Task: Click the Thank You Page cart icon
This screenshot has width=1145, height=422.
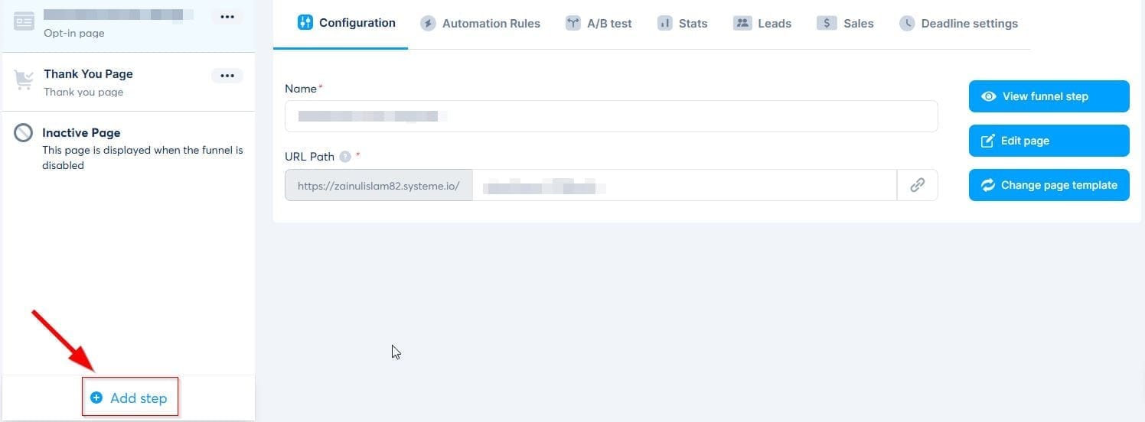Action: [24, 80]
